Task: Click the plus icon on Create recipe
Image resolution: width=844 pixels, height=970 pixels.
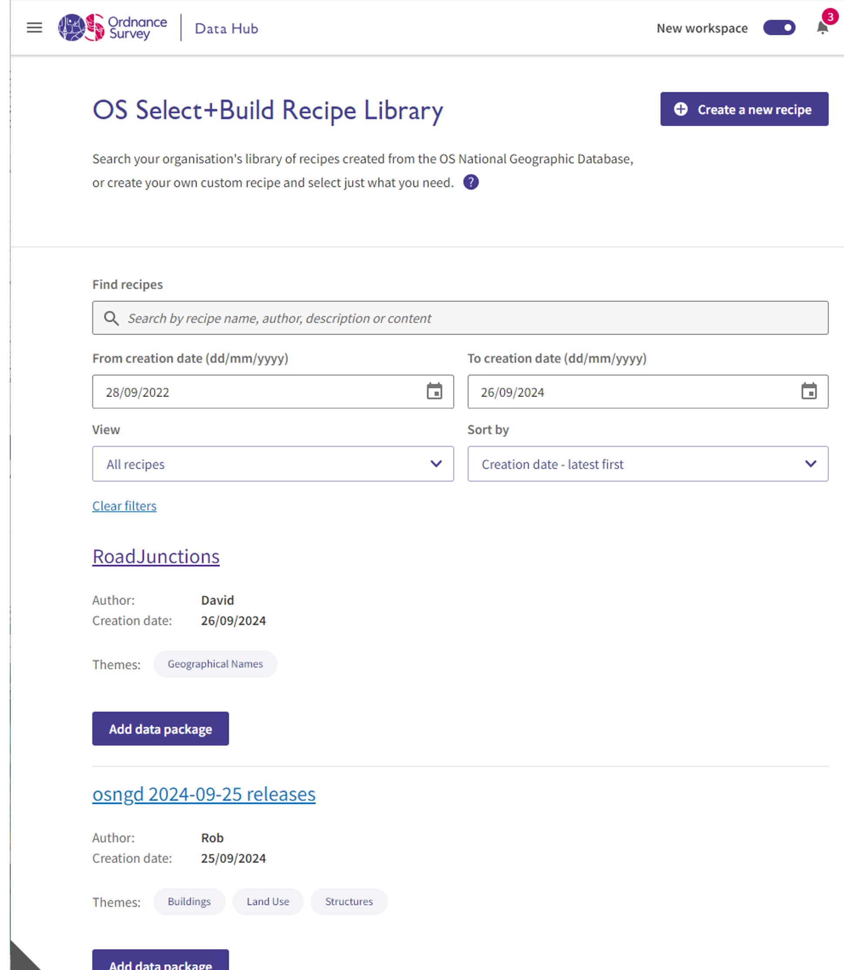Action: click(x=680, y=109)
